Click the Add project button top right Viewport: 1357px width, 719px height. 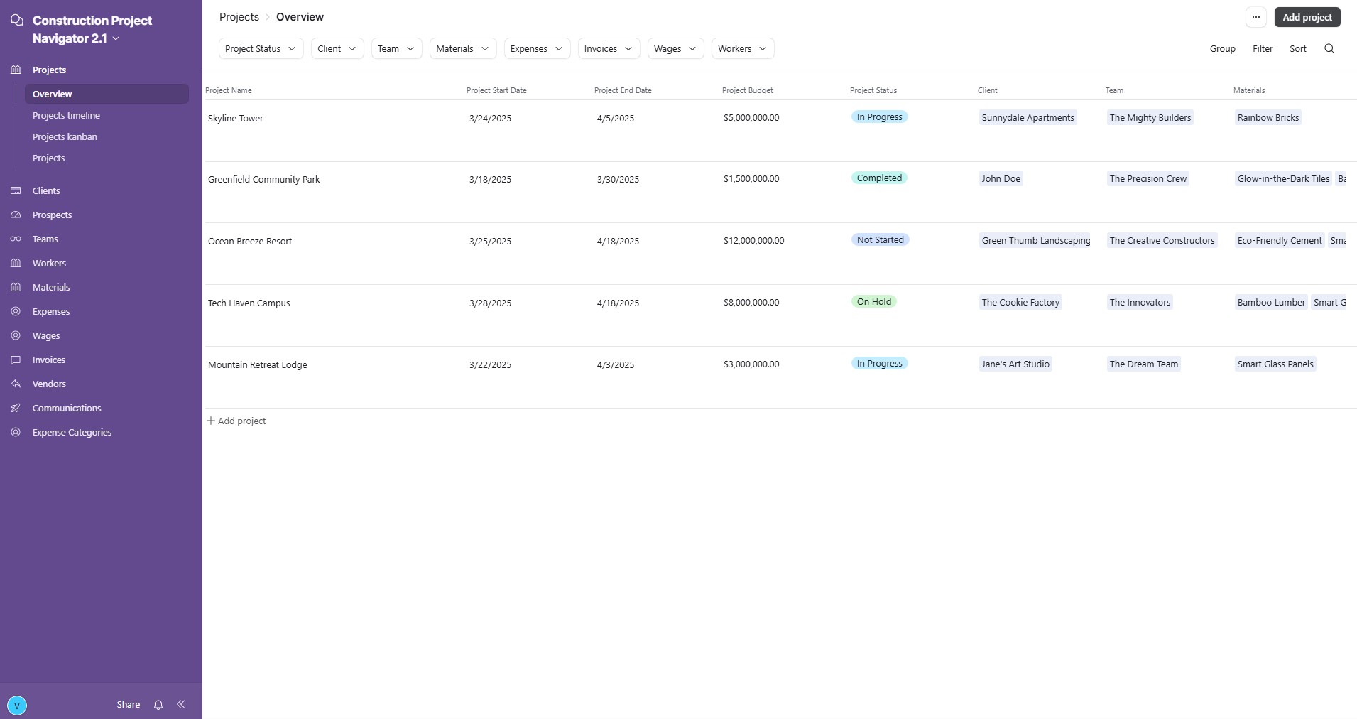(x=1307, y=17)
